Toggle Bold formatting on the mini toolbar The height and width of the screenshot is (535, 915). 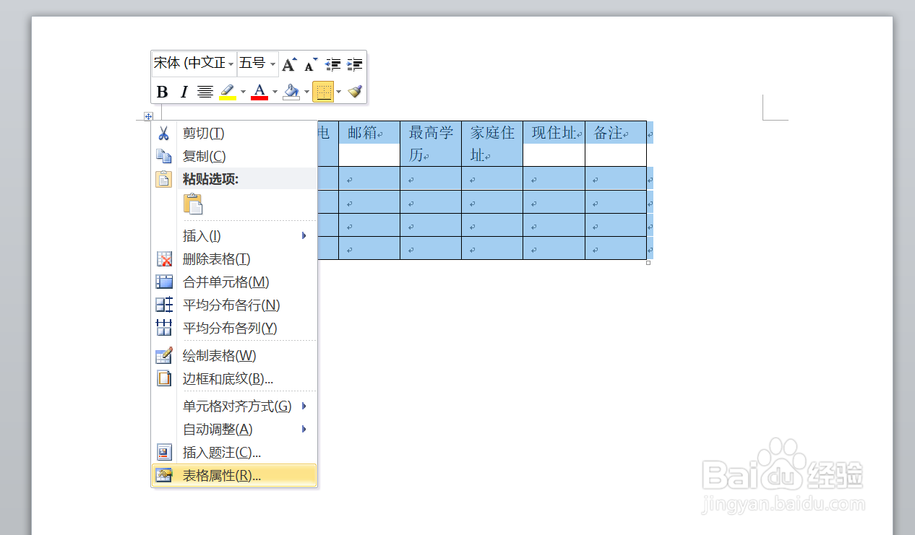pos(161,91)
